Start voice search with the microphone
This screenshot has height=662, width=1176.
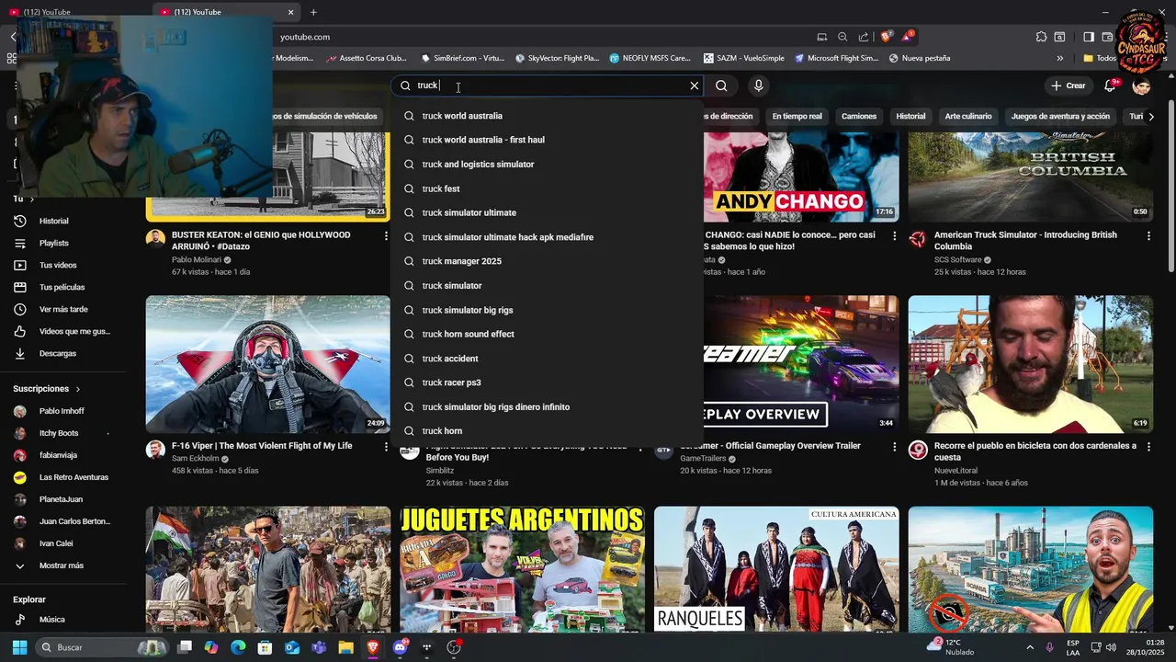758,86
